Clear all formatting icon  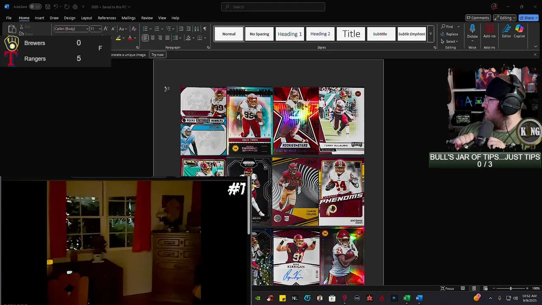click(x=134, y=29)
